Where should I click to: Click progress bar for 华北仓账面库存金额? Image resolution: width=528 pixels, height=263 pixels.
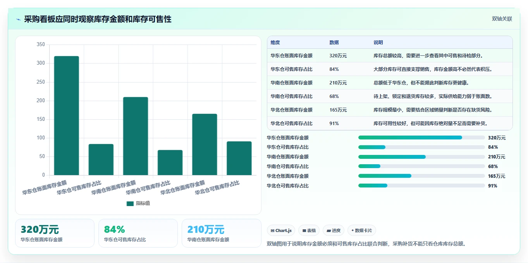[421, 176]
